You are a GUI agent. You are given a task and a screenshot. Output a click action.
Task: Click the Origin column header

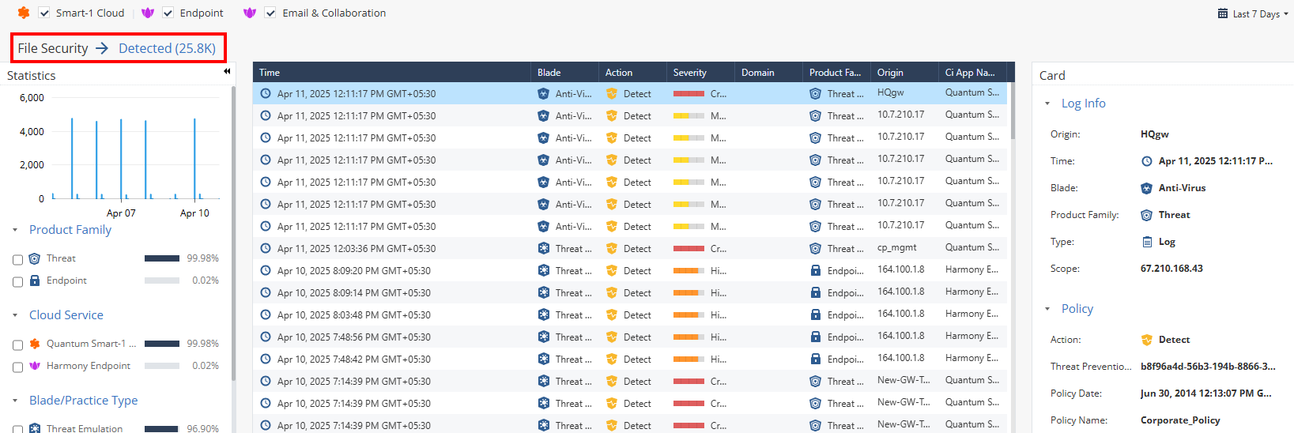tap(890, 72)
